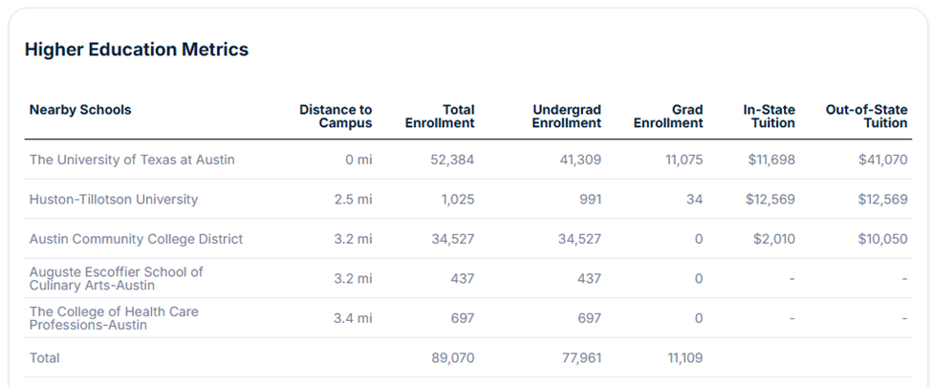Select The College of Health Care Professions-Austin
This screenshot has height=387, width=932.
point(114,318)
